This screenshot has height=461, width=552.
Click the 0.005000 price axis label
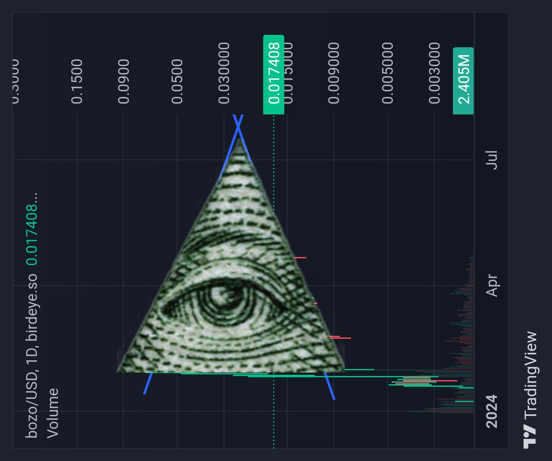[x=388, y=74]
